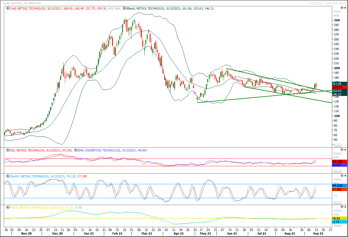Close the MACD indicator pane

point(345,207)
